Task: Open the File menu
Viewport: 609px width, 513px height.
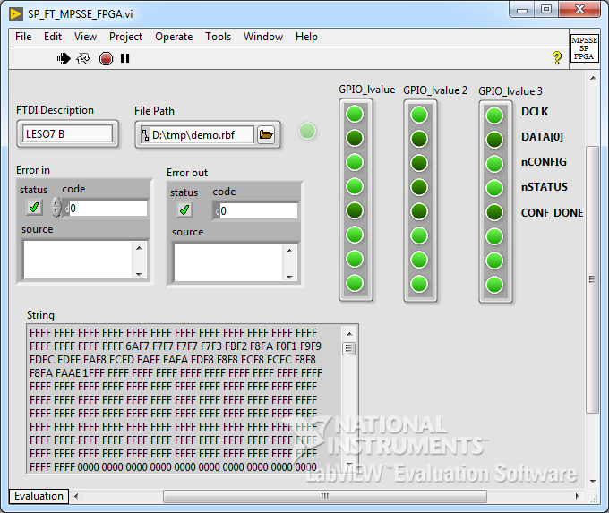Action: tap(23, 37)
